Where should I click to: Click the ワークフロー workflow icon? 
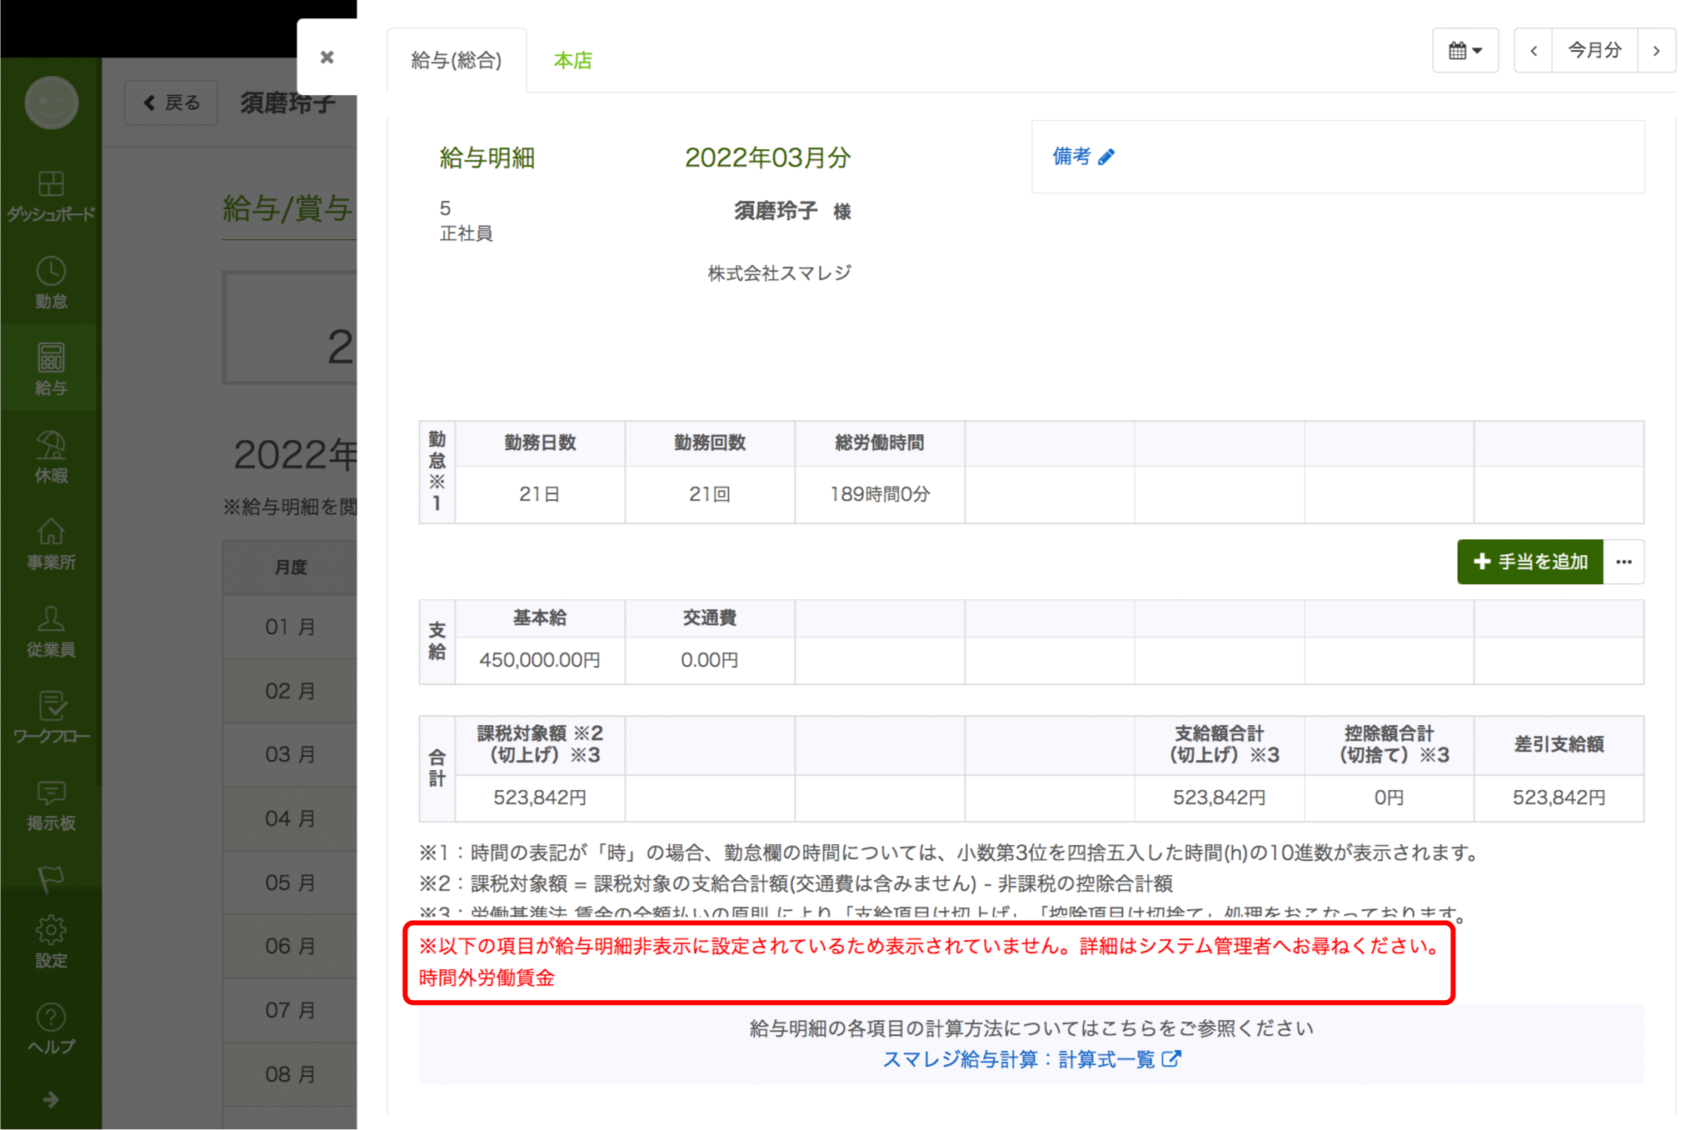click(50, 717)
